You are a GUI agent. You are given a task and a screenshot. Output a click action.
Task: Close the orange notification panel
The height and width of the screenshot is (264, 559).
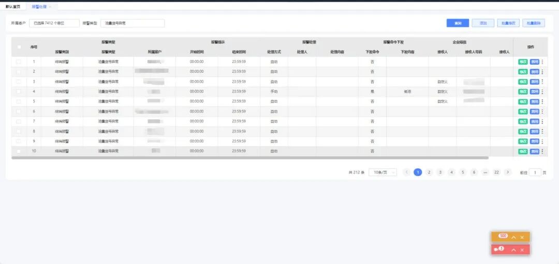(522, 237)
